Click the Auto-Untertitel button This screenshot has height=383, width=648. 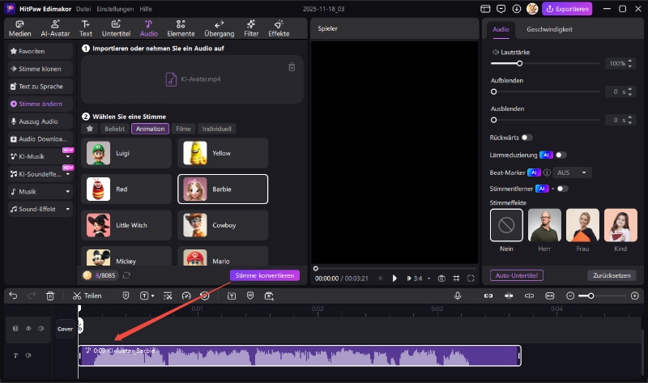point(517,275)
